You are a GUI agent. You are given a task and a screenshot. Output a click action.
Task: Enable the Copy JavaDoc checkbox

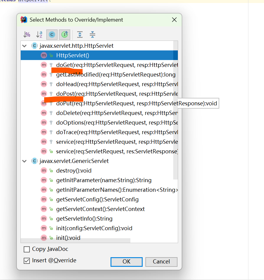27,249
